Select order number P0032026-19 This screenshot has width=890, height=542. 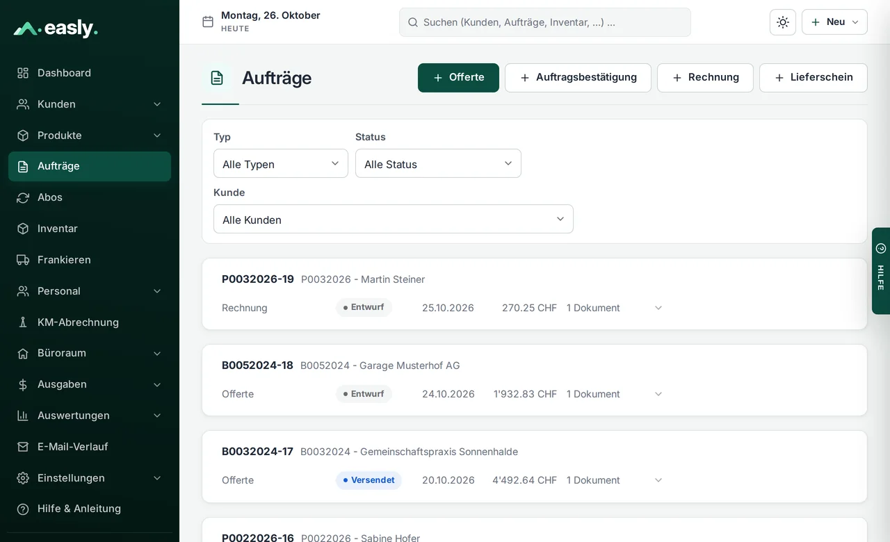[258, 279]
